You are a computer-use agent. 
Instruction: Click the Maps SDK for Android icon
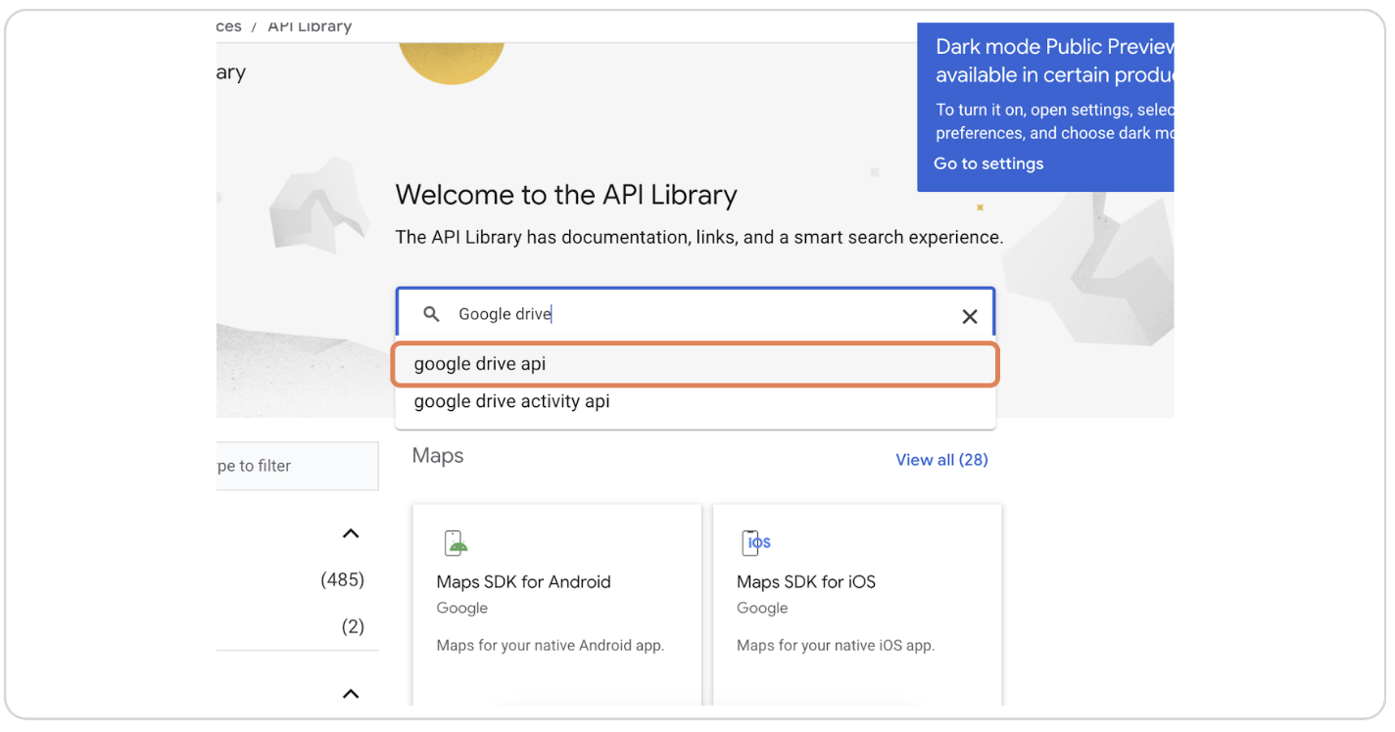click(x=455, y=542)
